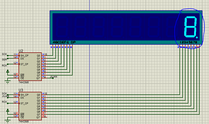Select the ground symbol below U3
This screenshot has width=209, height=124.
click(x=8, y=121)
